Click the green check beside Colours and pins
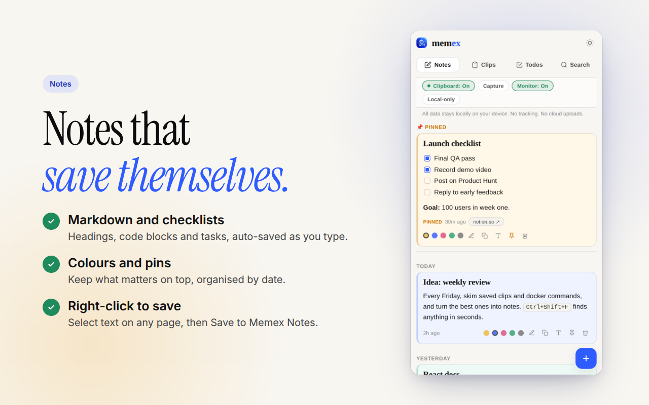The image size is (649, 405). [51, 264]
